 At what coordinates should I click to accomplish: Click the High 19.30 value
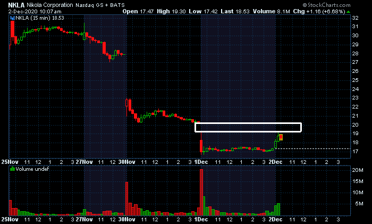point(171,11)
